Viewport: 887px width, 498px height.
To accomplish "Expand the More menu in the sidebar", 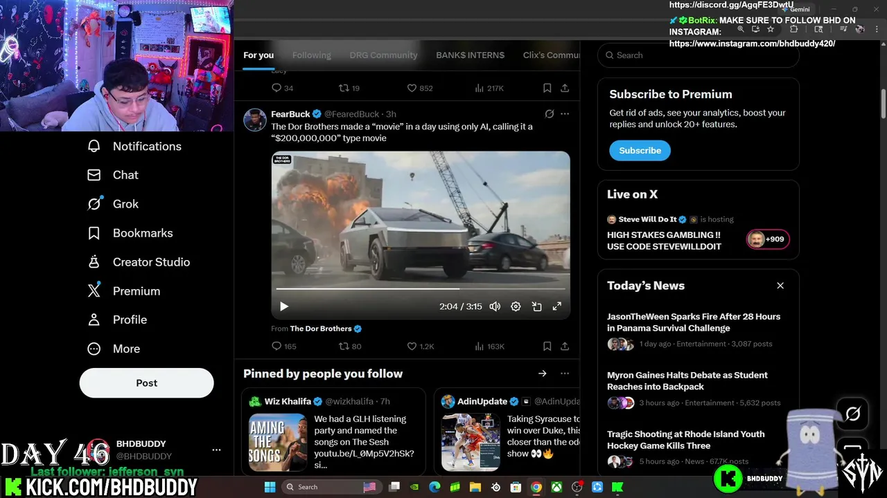I will [114, 349].
